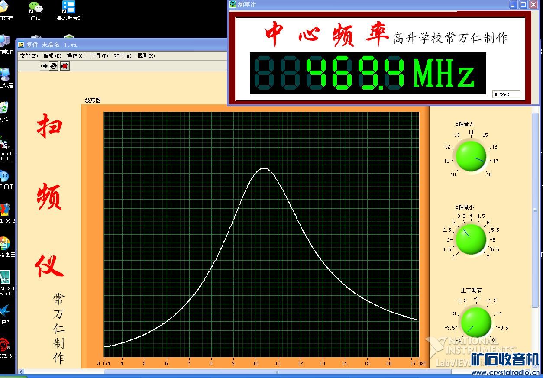Click the MHz unit label
Viewport: 543px width, 378px height.
pos(444,74)
